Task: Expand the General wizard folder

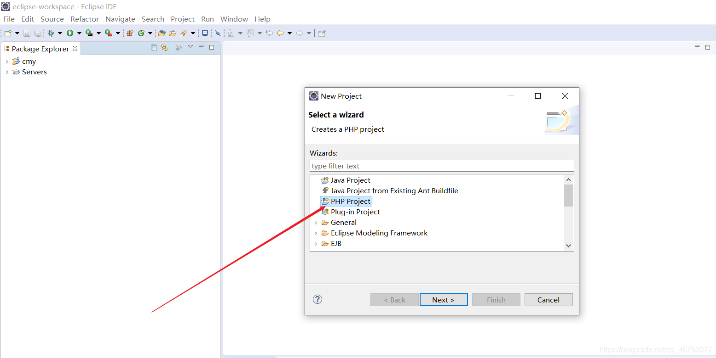Action: click(x=316, y=223)
